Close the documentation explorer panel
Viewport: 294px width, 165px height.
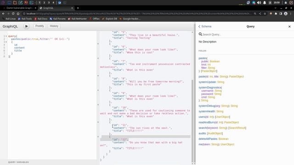289,27
